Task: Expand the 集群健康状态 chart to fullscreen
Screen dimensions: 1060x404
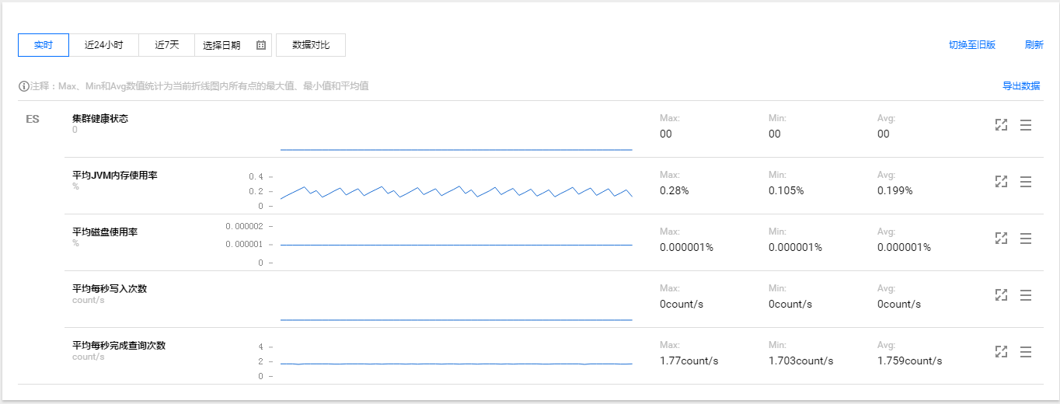Action: coord(1001,125)
